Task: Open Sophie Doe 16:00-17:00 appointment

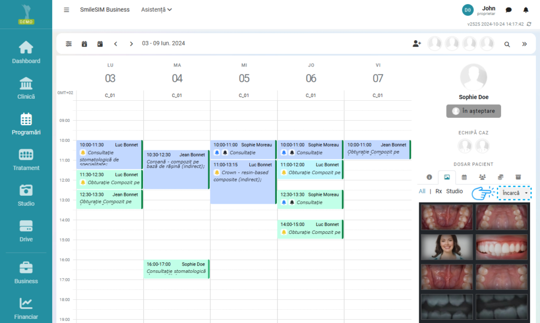Action: [x=176, y=268]
